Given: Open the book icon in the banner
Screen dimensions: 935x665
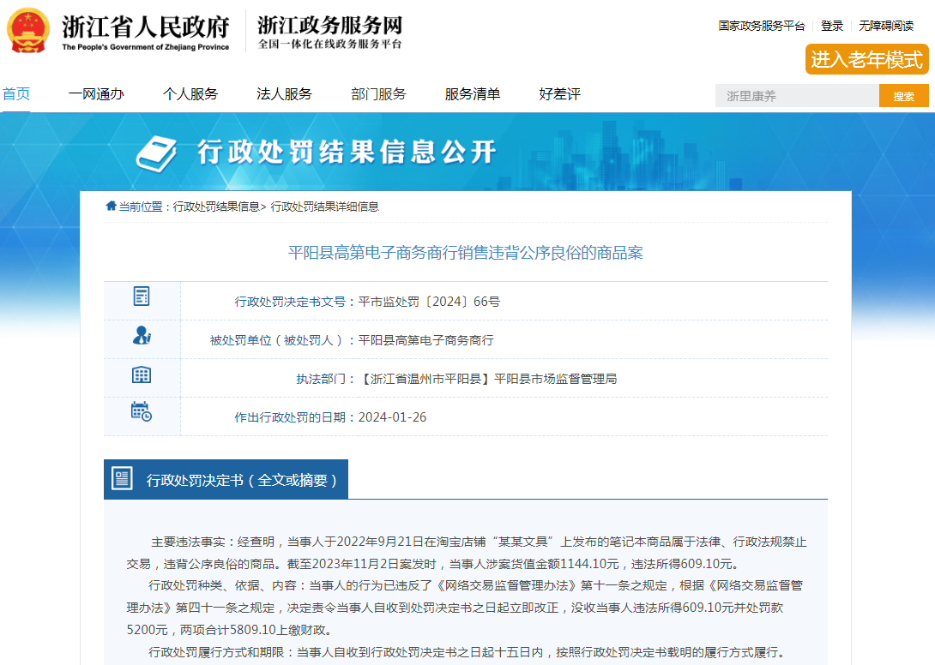Looking at the screenshot, I should (x=156, y=153).
